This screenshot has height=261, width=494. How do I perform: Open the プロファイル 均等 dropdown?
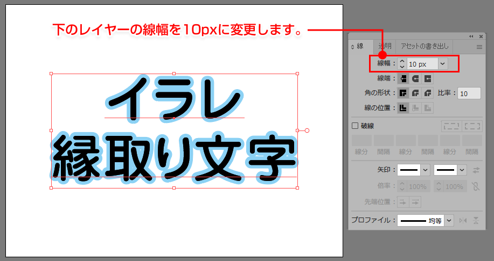[449, 221]
